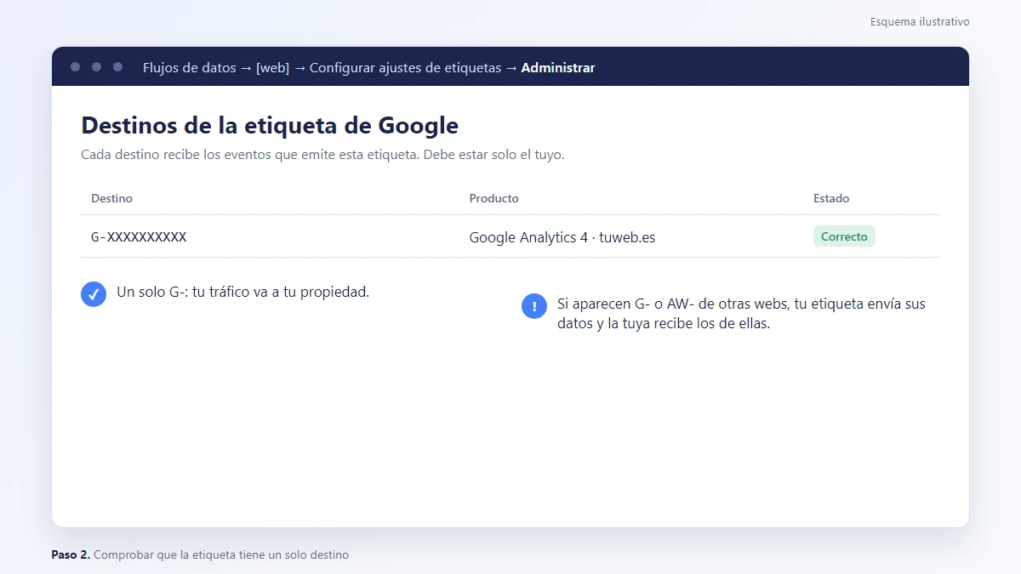The height and width of the screenshot is (574, 1021).
Task: Click the Producto column header
Action: 493,198
